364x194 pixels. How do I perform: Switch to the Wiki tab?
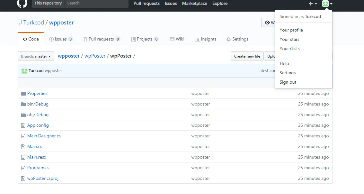177,39
